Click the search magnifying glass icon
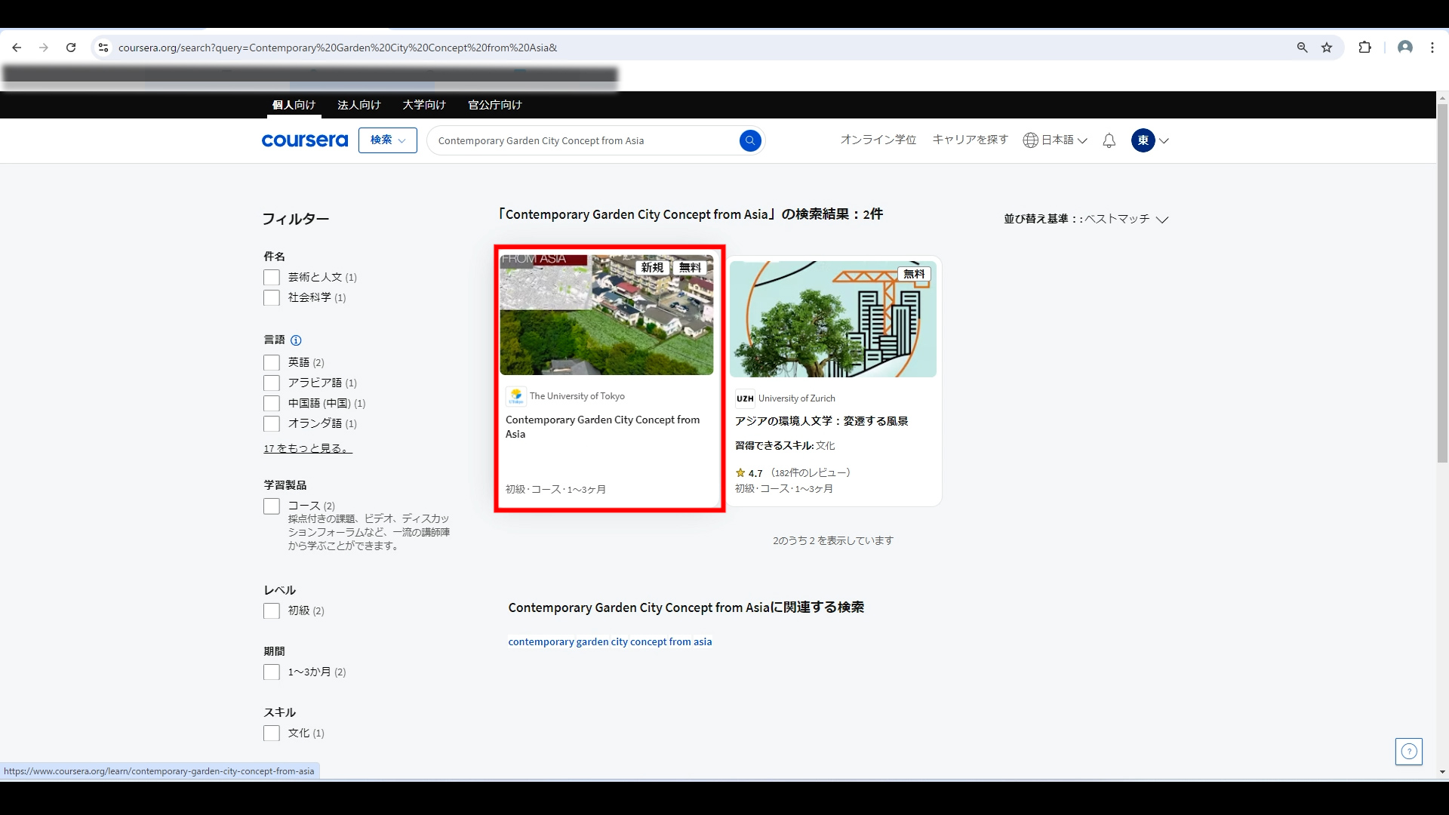The width and height of the screenshot is (1449, 815). click(750, 140)
